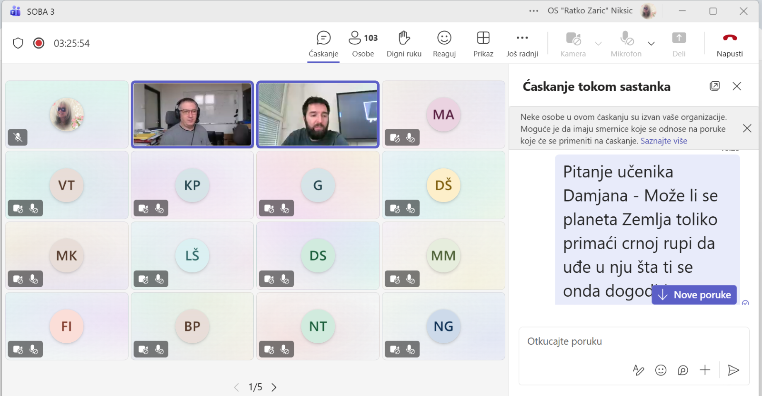The height and width of the screenshot is (396, 762).
Task: Toggle the Ćaskanje chat panel
Action: pos(323,44)
